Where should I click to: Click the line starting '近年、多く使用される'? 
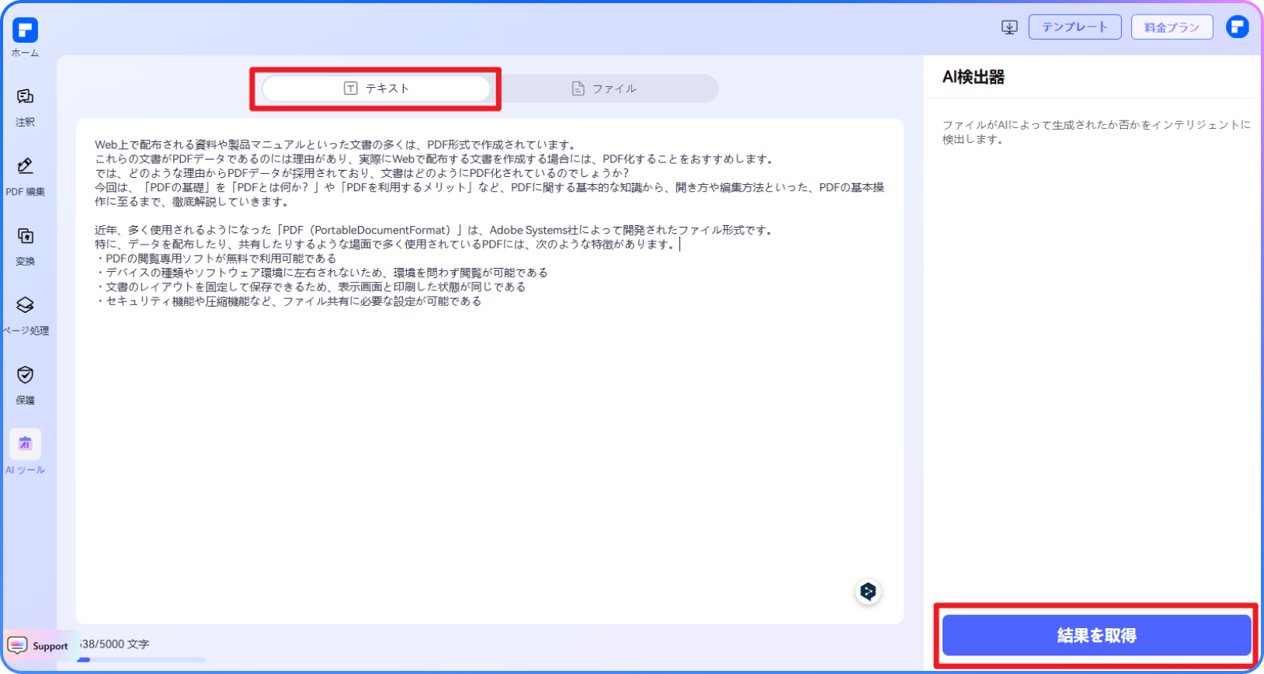[x=435, y=230]
